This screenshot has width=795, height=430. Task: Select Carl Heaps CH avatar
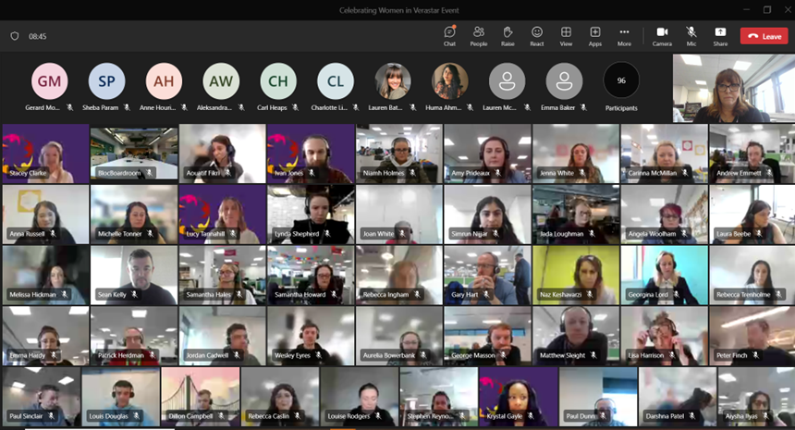coord(278,81)
